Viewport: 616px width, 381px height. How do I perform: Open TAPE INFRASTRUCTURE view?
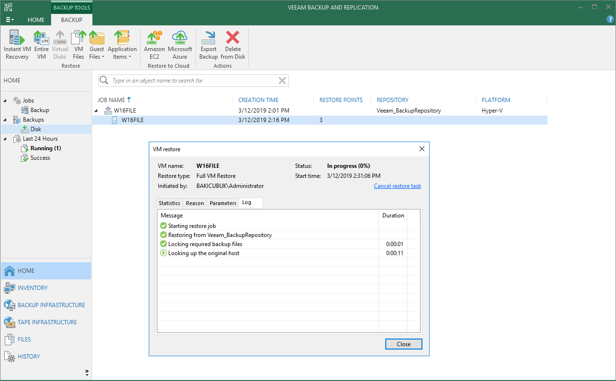pyautogui.click(x=46, y=322)
